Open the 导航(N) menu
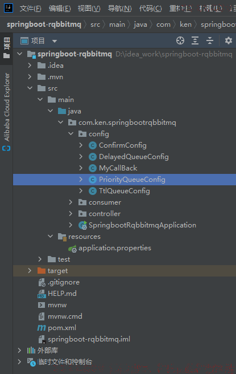 pos(119,9)
